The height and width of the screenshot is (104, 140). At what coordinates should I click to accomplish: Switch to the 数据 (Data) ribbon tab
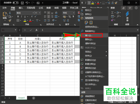[48, 8]
